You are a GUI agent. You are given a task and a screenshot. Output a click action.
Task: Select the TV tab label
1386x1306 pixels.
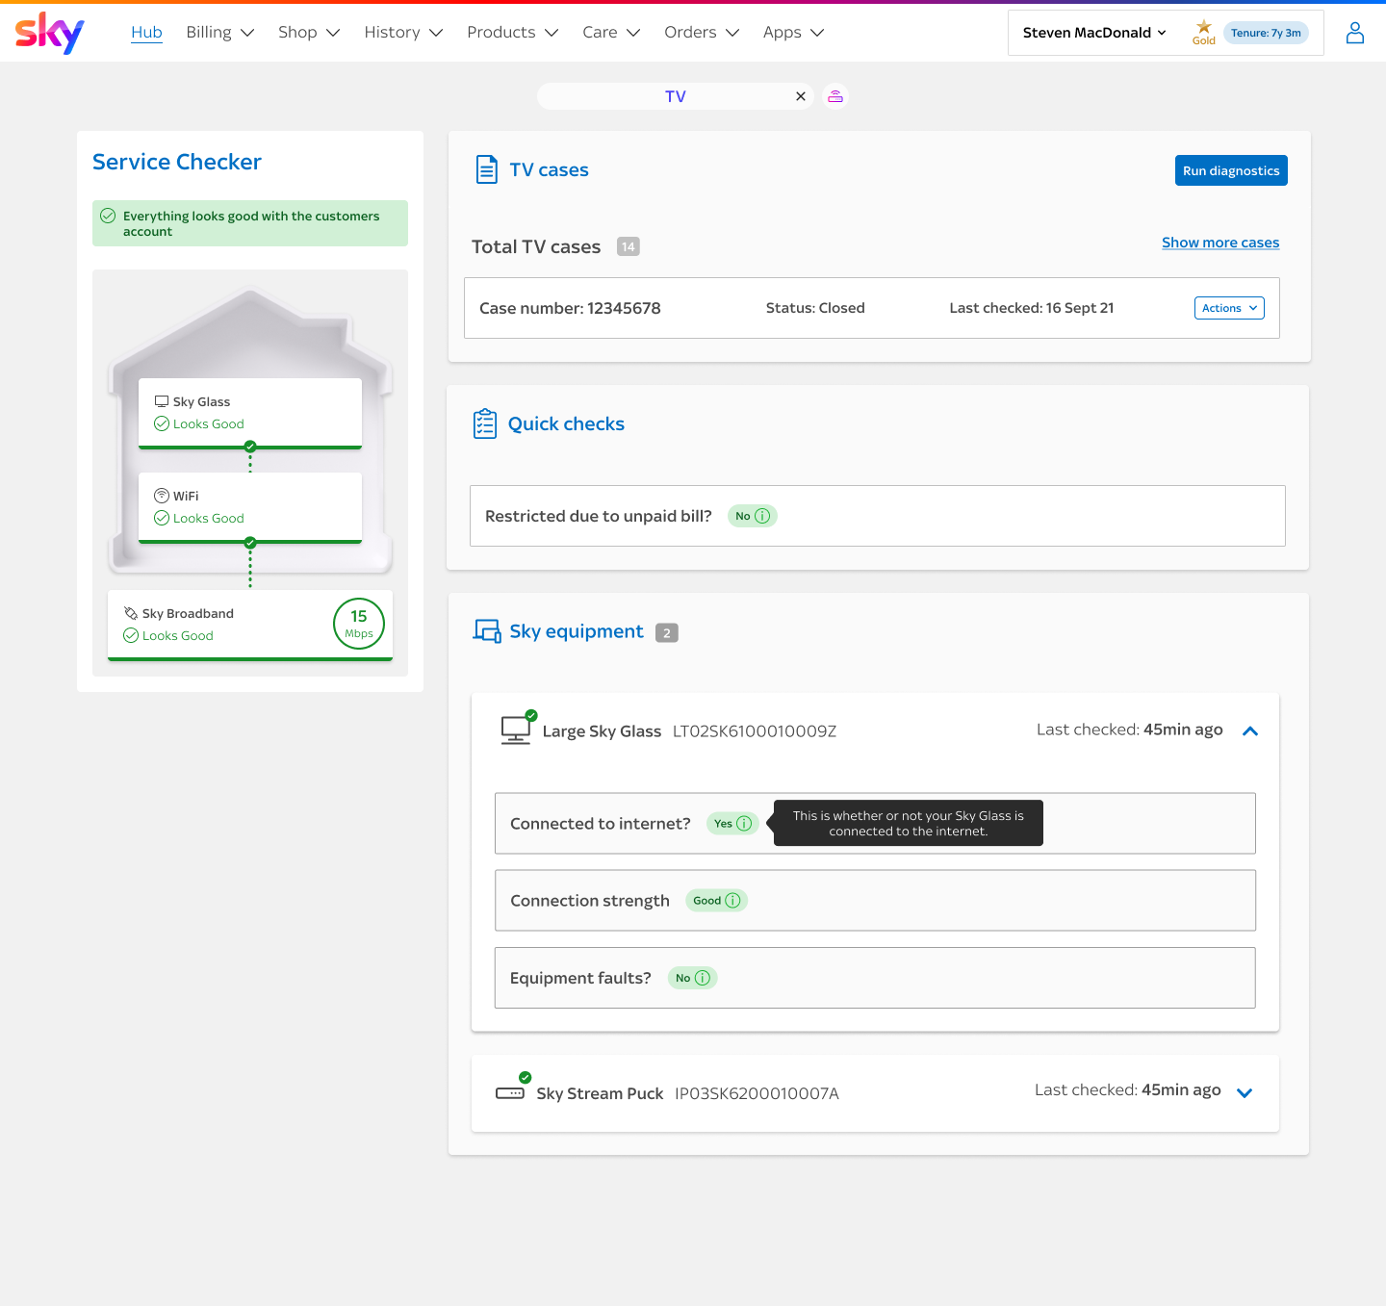[x=676, y=96]
